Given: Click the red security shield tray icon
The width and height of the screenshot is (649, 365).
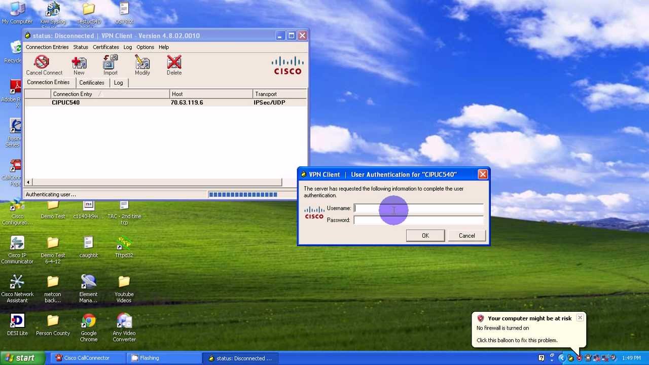Looking at the screenshot, I should tap(579, 358).
